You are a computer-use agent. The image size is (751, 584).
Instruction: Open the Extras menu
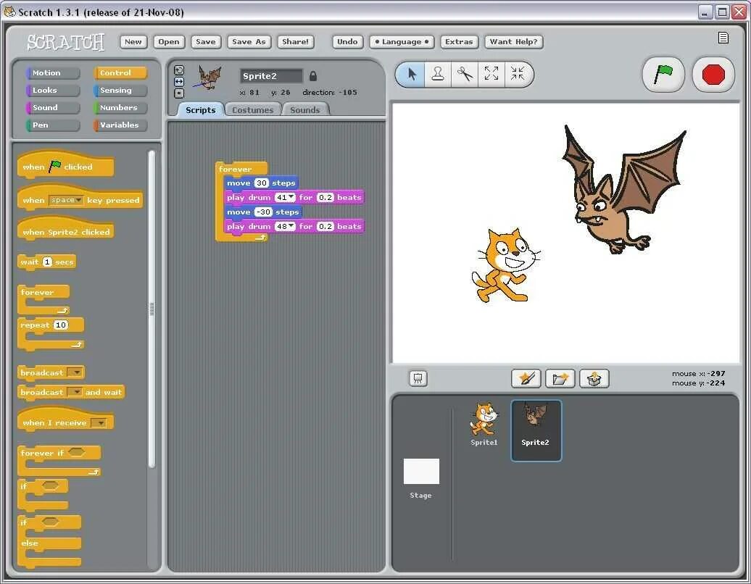pos(459,41)
